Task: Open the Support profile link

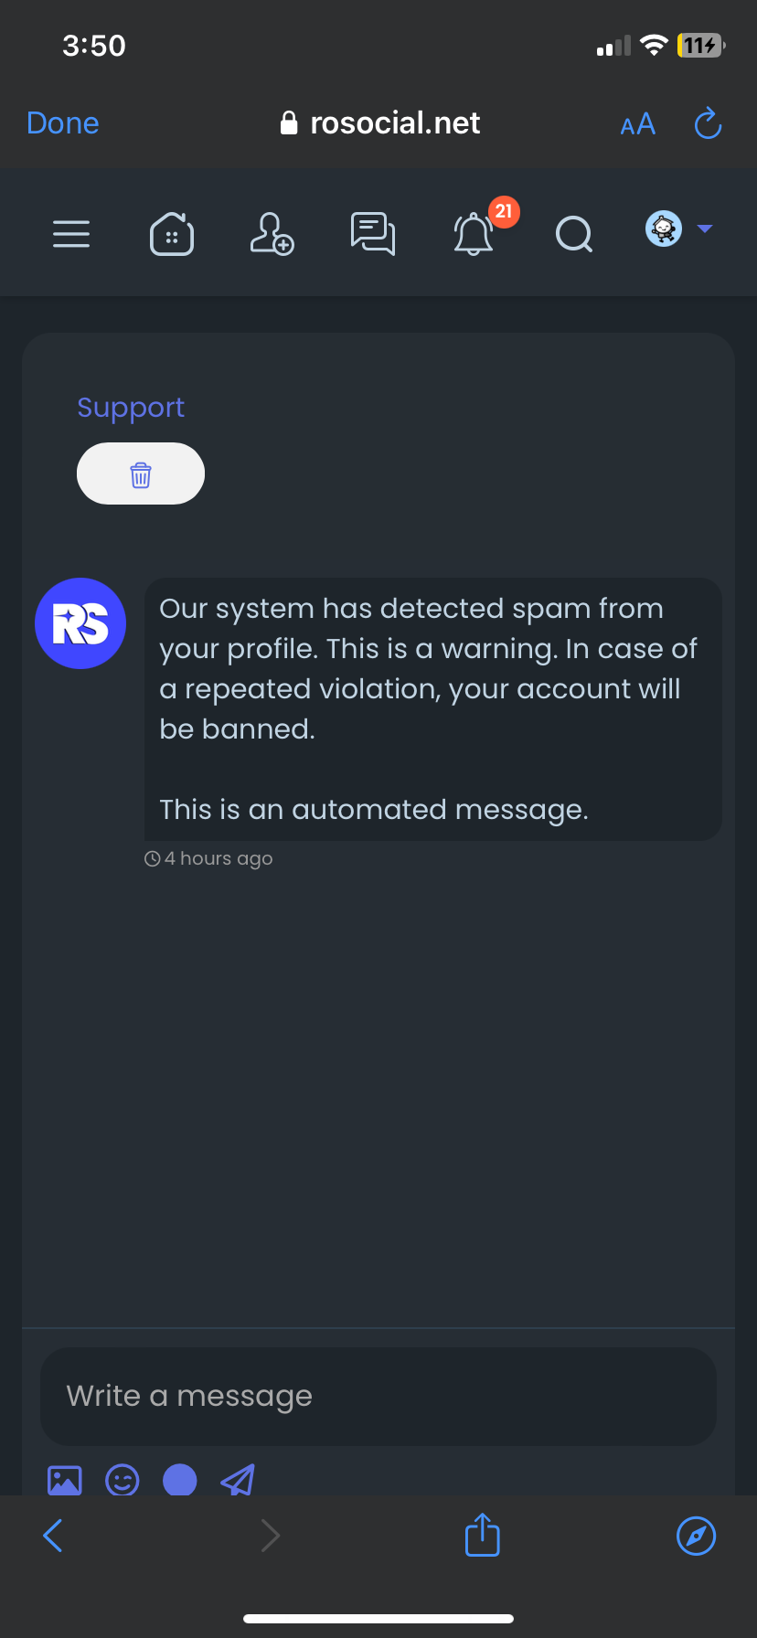Action: [131, 407]
